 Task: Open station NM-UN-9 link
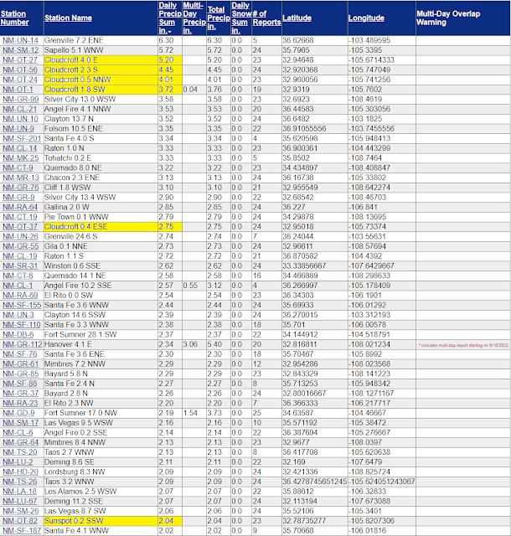(x=18, y=128)
